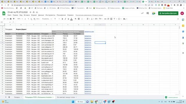Click the Name box cell reference field
Screen dimensions: 186x104
(x=5, y=22)
